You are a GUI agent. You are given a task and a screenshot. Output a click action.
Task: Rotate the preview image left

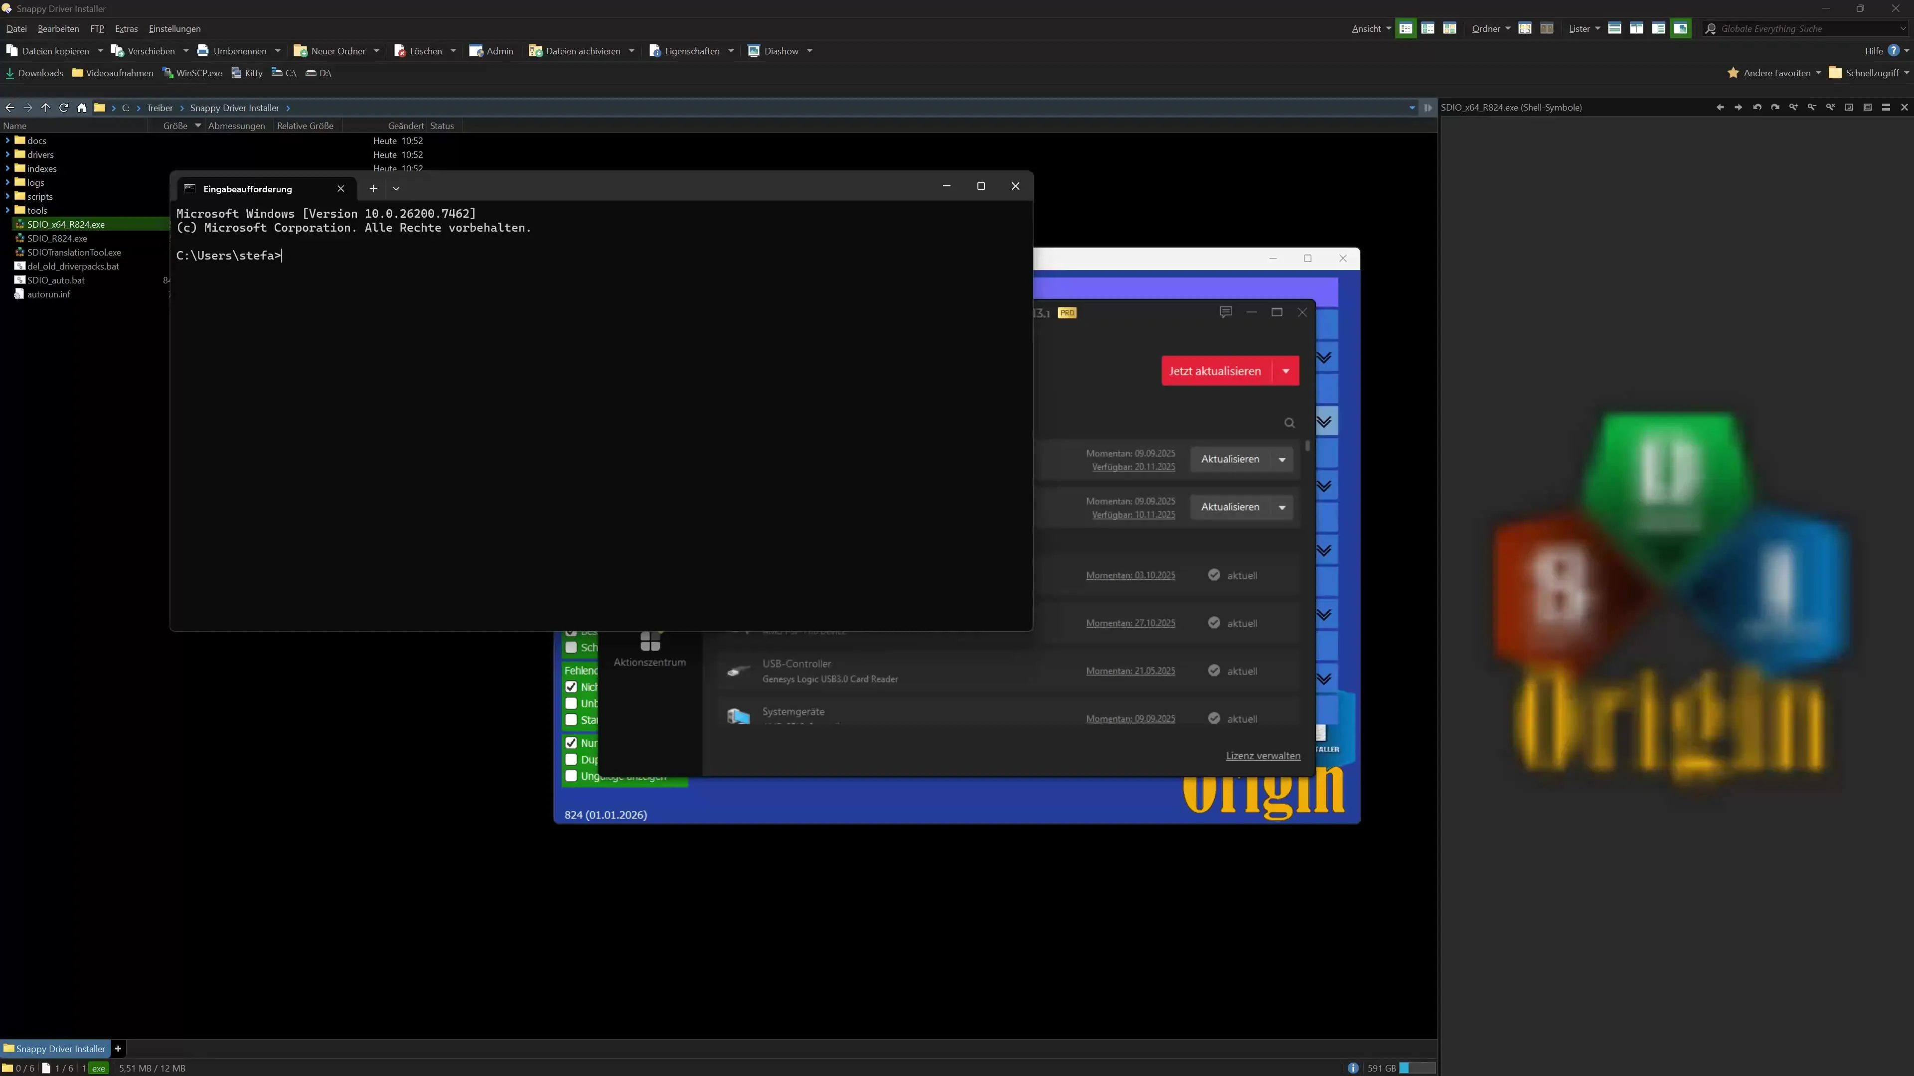1758,108
